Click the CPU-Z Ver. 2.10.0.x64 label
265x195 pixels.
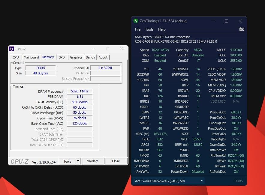coord(44,162)
